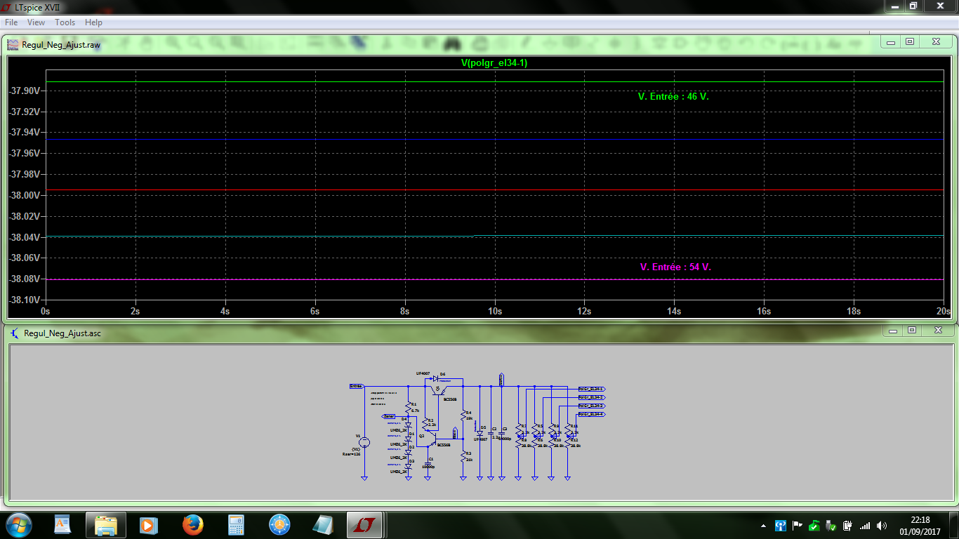
Task: Open the Help menu
Action: click(x=93, y=22)
